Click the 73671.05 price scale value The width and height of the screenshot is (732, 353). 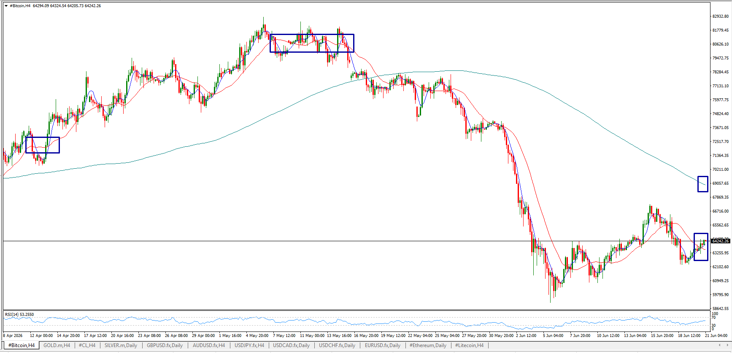(x=720, y=128)
